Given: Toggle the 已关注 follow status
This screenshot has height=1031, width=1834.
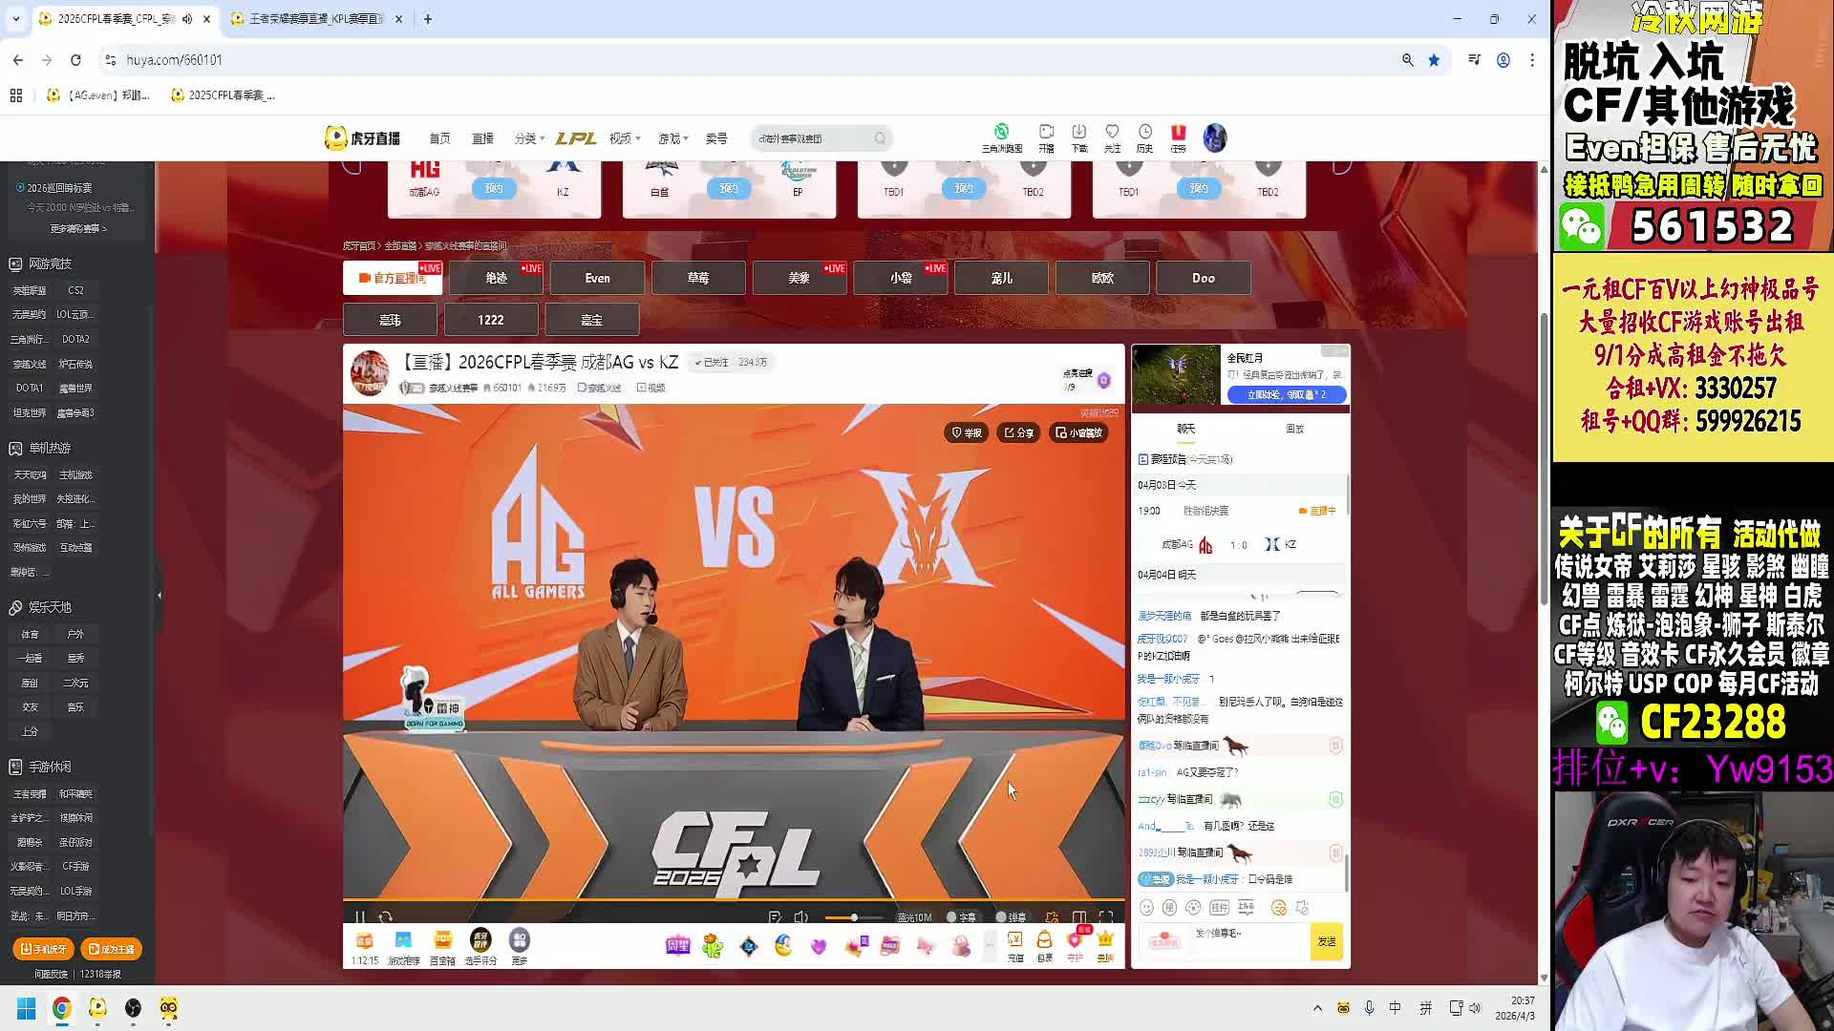Looking at the screenshot, I should coord(712,363).
